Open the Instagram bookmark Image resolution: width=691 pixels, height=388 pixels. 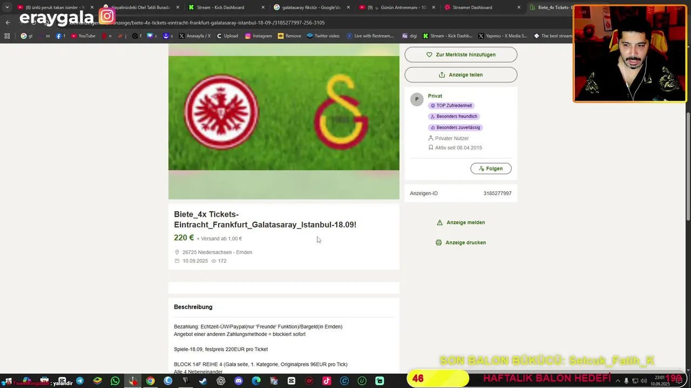[x=258, y=36]
